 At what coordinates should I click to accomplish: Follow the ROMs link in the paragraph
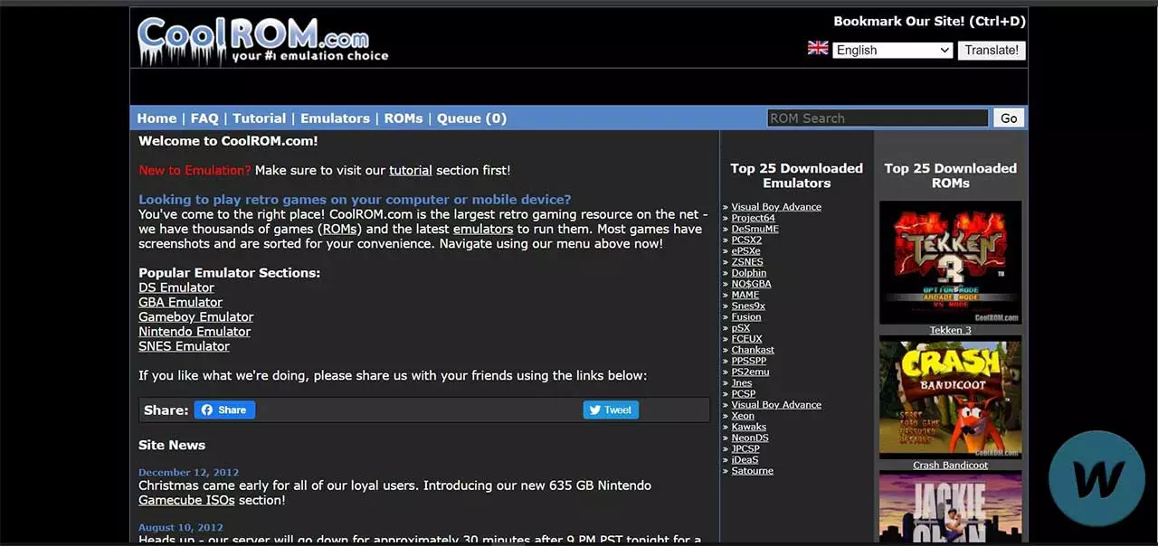click(340, 229)
